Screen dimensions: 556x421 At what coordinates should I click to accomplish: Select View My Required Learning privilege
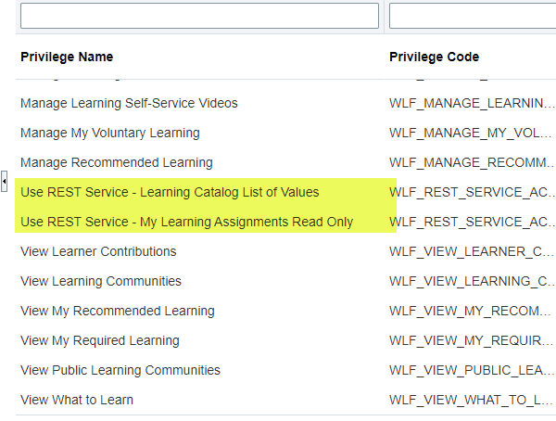point(100,340)
